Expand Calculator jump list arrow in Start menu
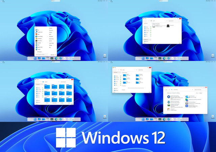 point(48,43)
